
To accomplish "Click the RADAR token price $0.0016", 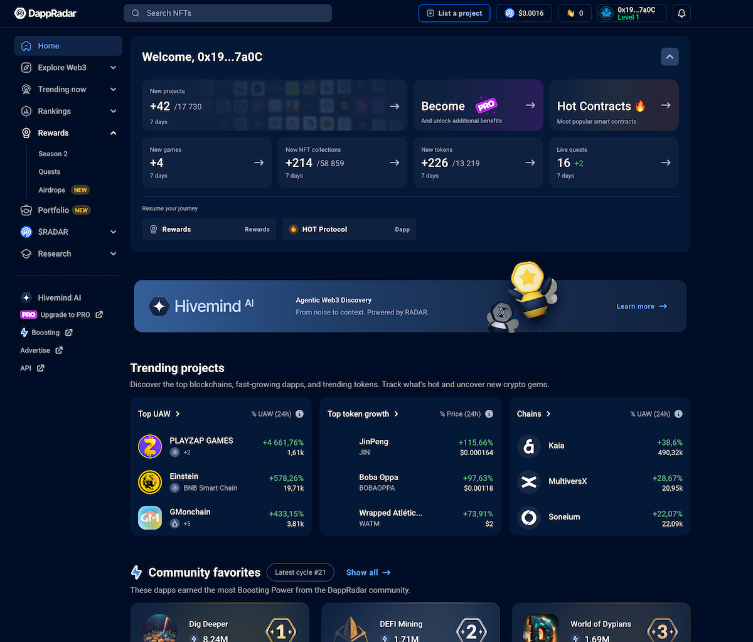I will (x=524, y=13).
